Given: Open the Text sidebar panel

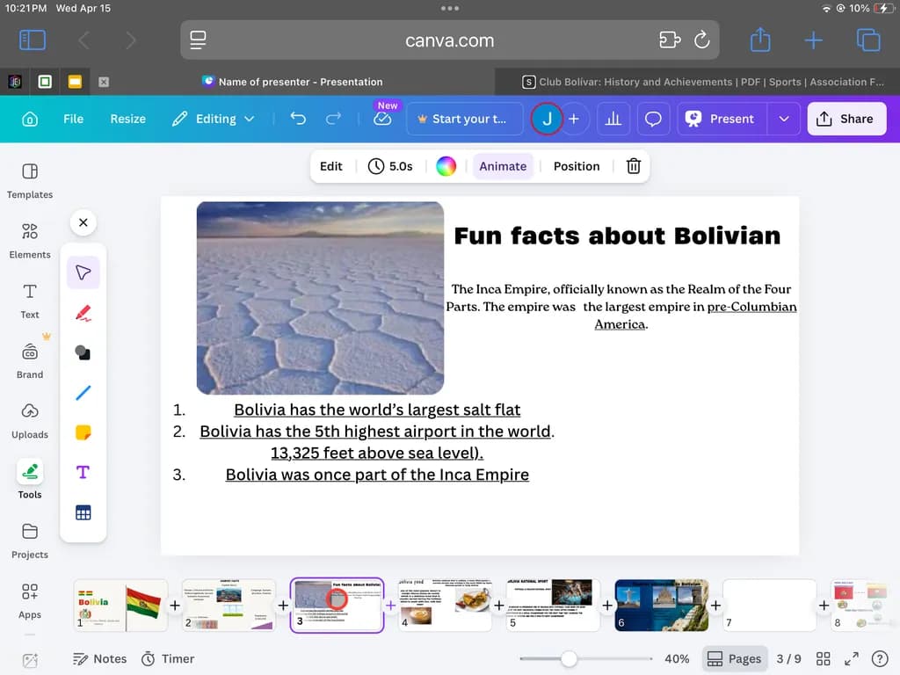Looking at the screenshot, I should 30,301.
